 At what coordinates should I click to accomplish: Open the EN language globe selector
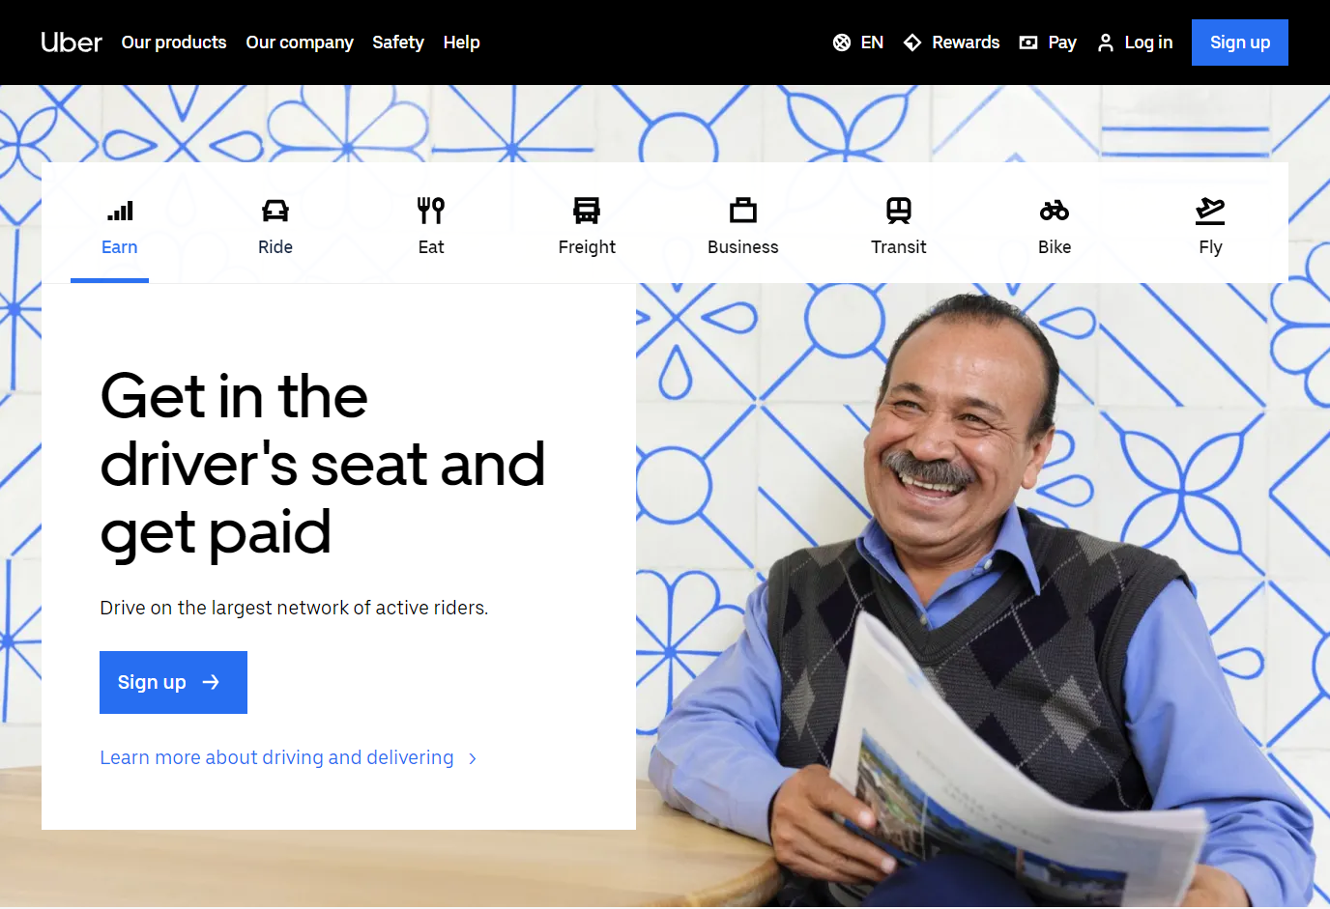tap(858, 43)
